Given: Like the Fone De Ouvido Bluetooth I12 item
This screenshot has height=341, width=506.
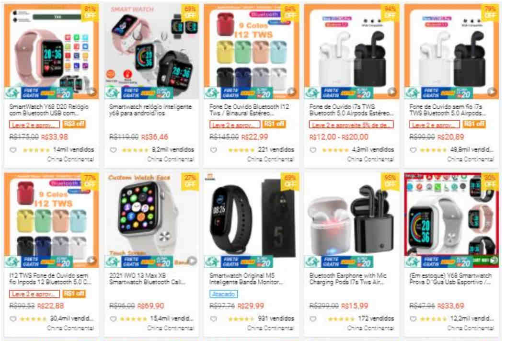Looking at the screenshot, I should coord(213,150).
